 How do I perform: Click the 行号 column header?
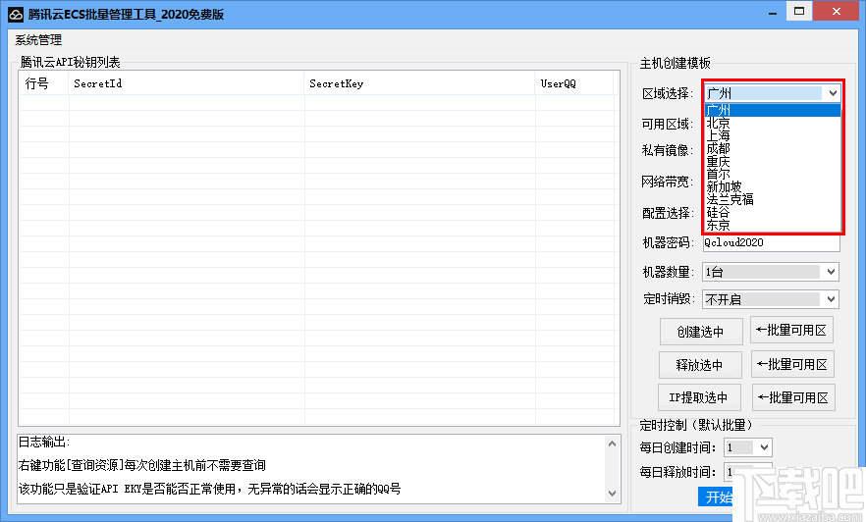click(x=43, y=83)
